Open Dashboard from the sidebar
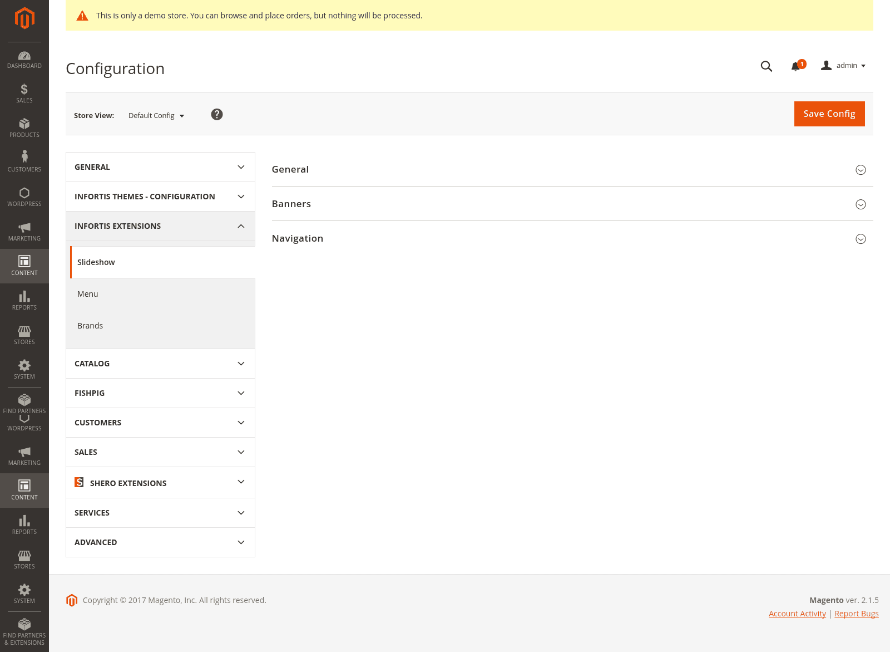 tap(24, 60)
